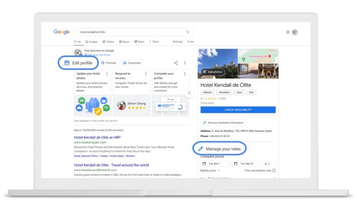Switch to the Maps search tab
The image size is (357, 210).
tap(139, 42)
